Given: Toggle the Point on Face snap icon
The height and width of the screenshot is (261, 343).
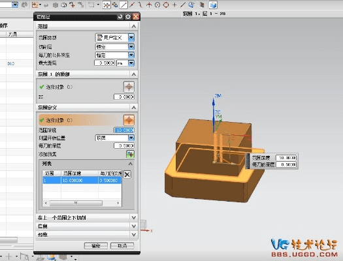Looking at the screenshot, I should click(191, 5).
